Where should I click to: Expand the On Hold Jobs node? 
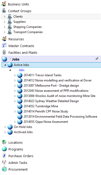tap(5, 127)
